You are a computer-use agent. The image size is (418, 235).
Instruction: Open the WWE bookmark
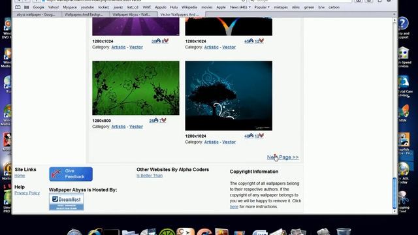[x=146, y=7]
